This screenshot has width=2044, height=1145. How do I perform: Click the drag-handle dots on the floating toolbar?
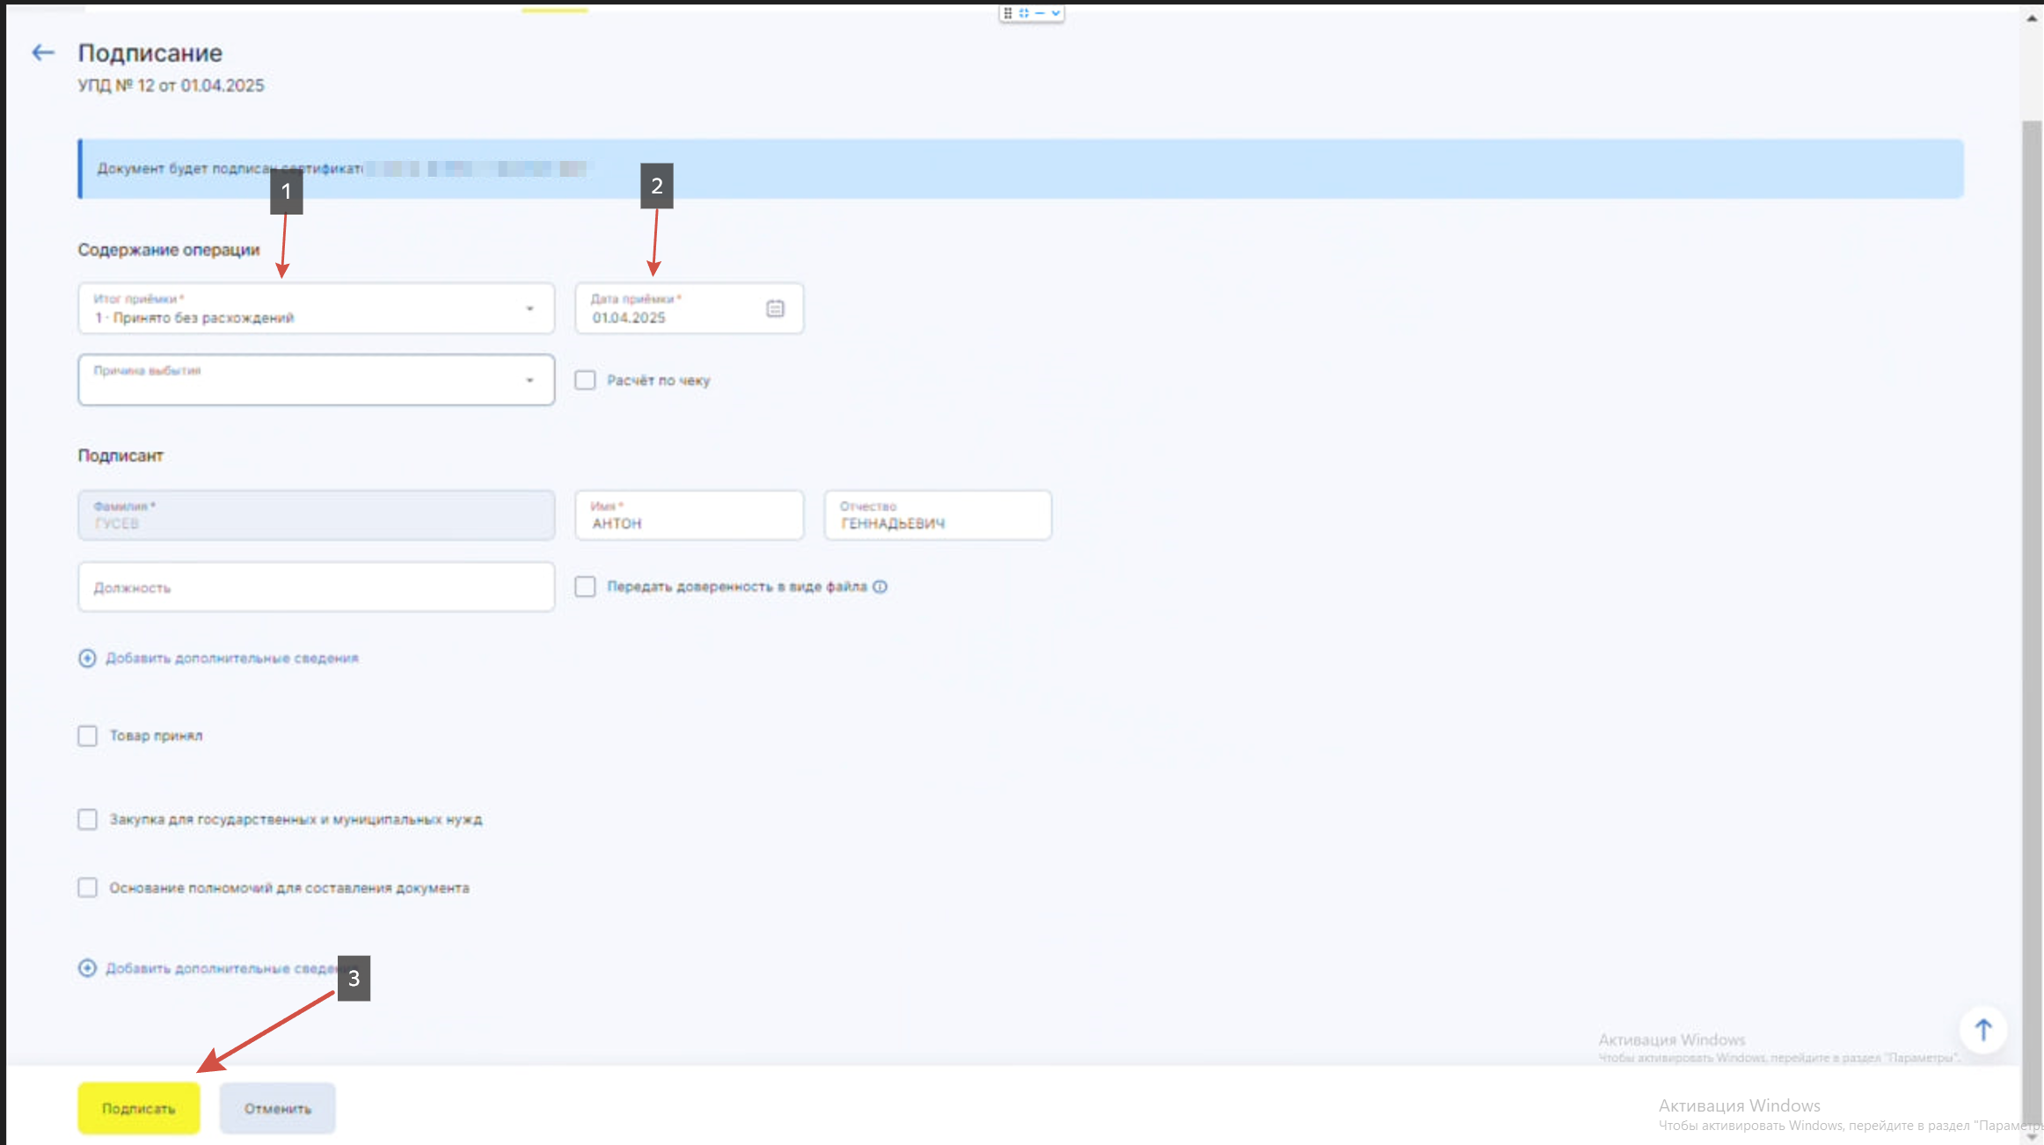1008,13
